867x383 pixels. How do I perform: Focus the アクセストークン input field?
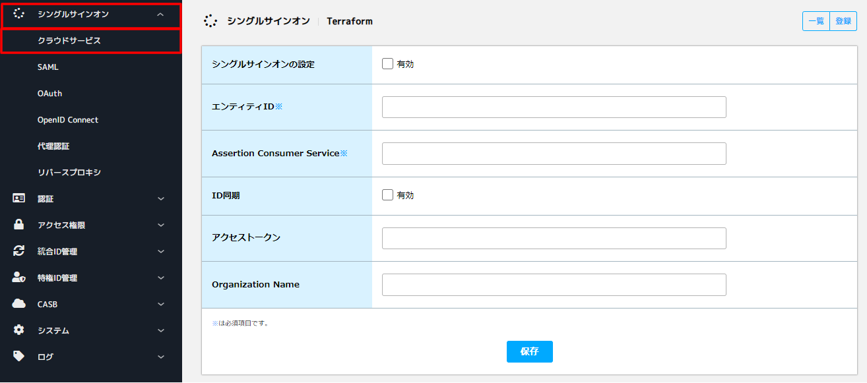click(554, 238)
